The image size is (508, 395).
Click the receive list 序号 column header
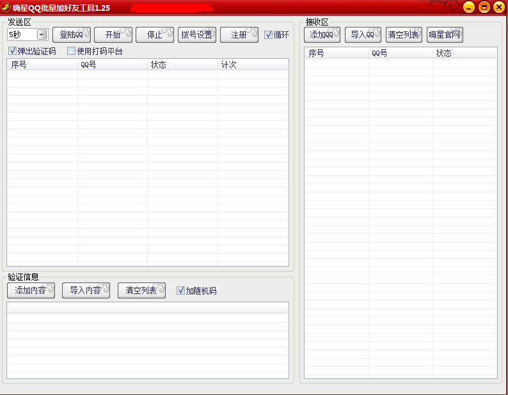point(337,53)
